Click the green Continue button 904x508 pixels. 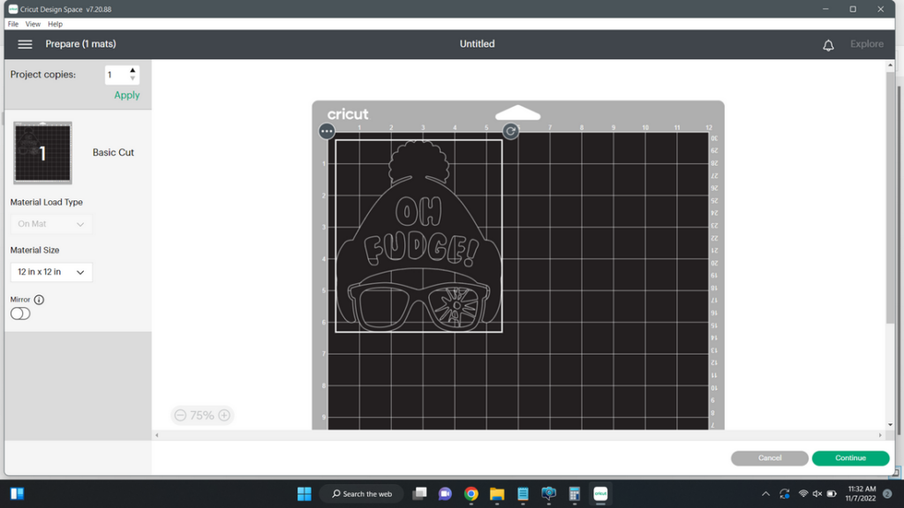[850, 458]
